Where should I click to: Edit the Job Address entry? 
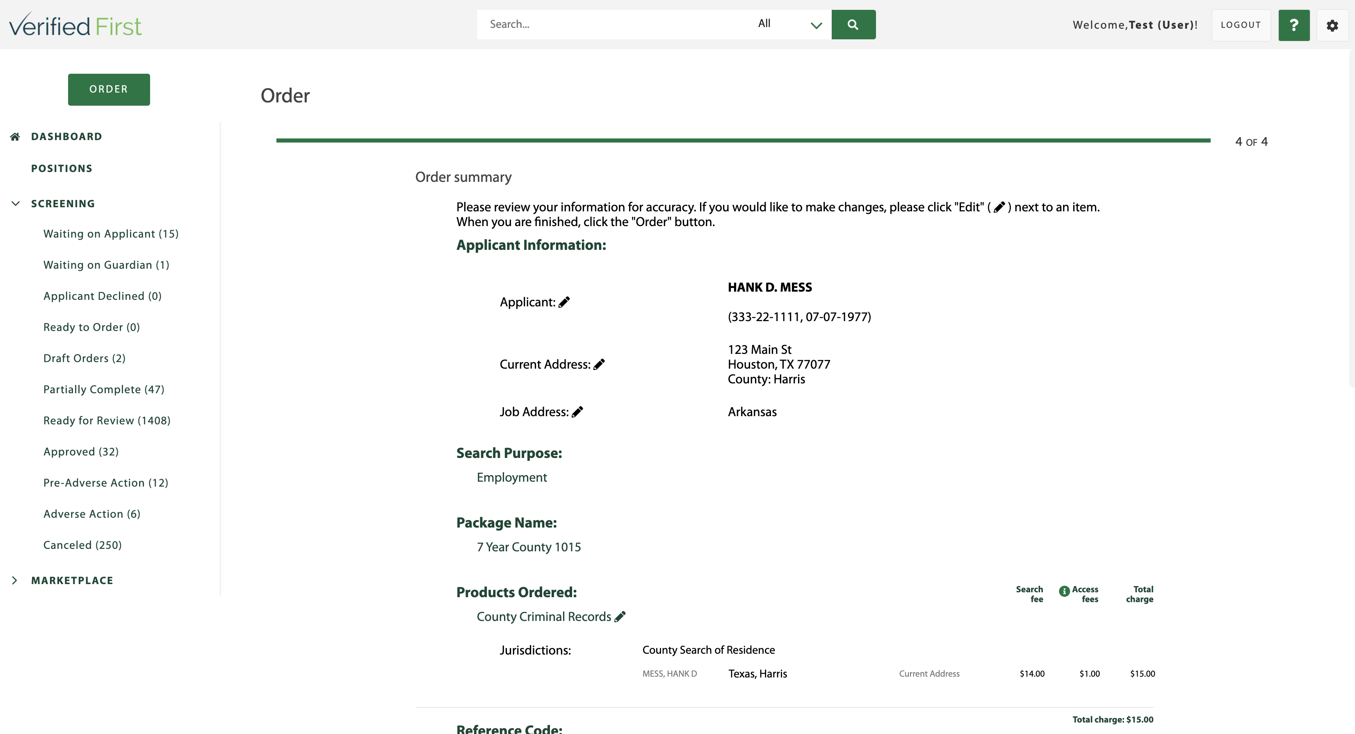[x=578, y=411]
